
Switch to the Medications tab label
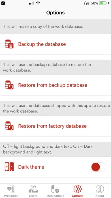[x=55, y=196]
